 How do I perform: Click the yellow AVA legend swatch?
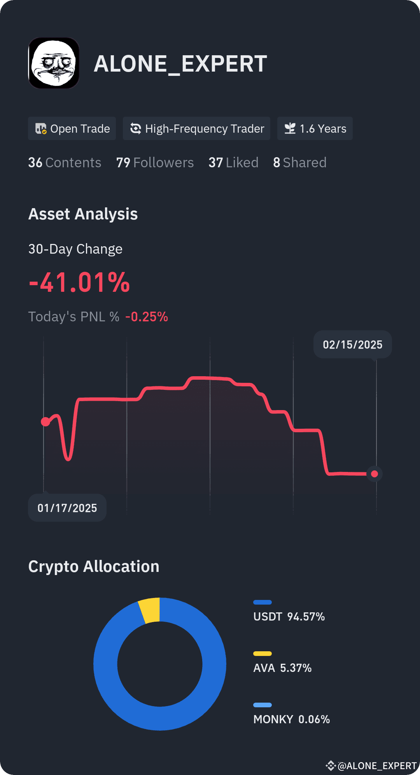click(x=262, y=654)
